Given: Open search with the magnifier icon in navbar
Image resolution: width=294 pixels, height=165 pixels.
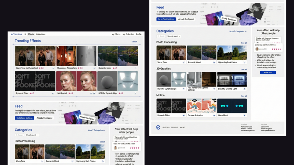Looking at the screenshot, I should [25, 34].
